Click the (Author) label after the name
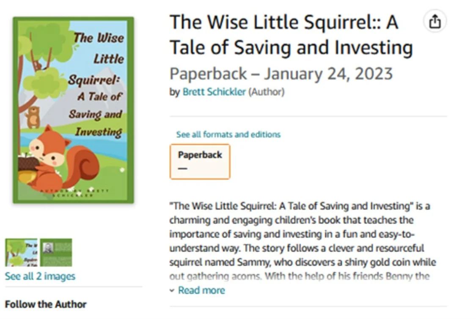Viewport: 476px width, 319px height. point(266,92)
